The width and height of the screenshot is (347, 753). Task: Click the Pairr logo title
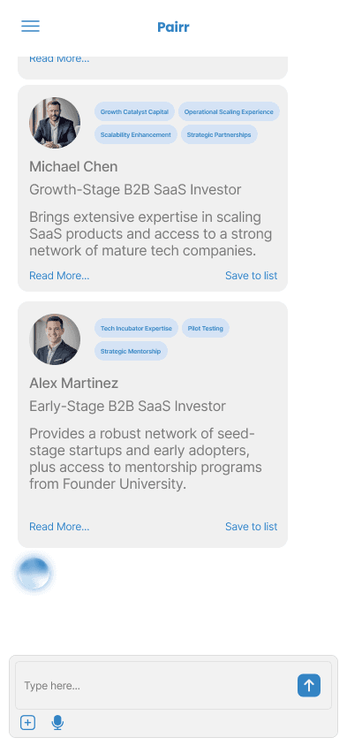(173, 27)
